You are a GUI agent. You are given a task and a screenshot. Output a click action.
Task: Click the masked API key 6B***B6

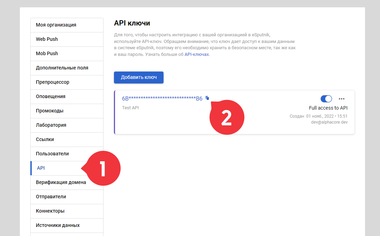point(162,98)
